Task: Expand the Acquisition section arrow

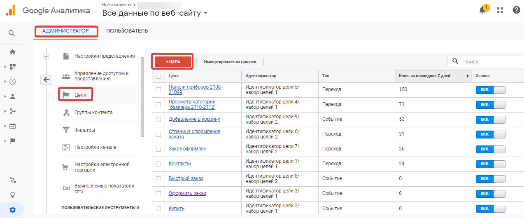Action: [5, 111]
